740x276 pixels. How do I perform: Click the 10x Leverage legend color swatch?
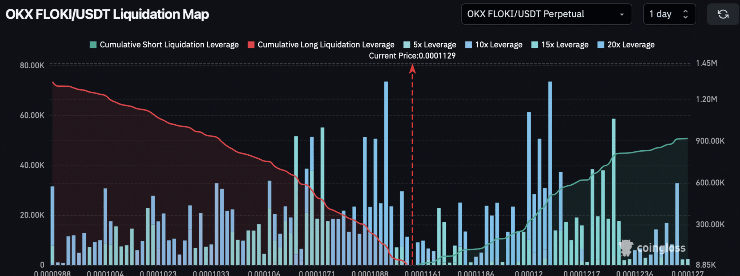(x=469, y=45)
